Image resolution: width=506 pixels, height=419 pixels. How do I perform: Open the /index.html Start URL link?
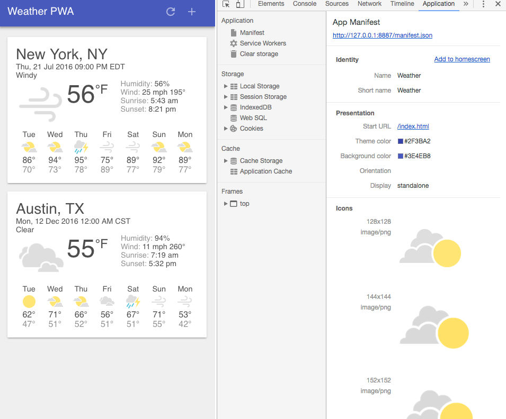413,126
